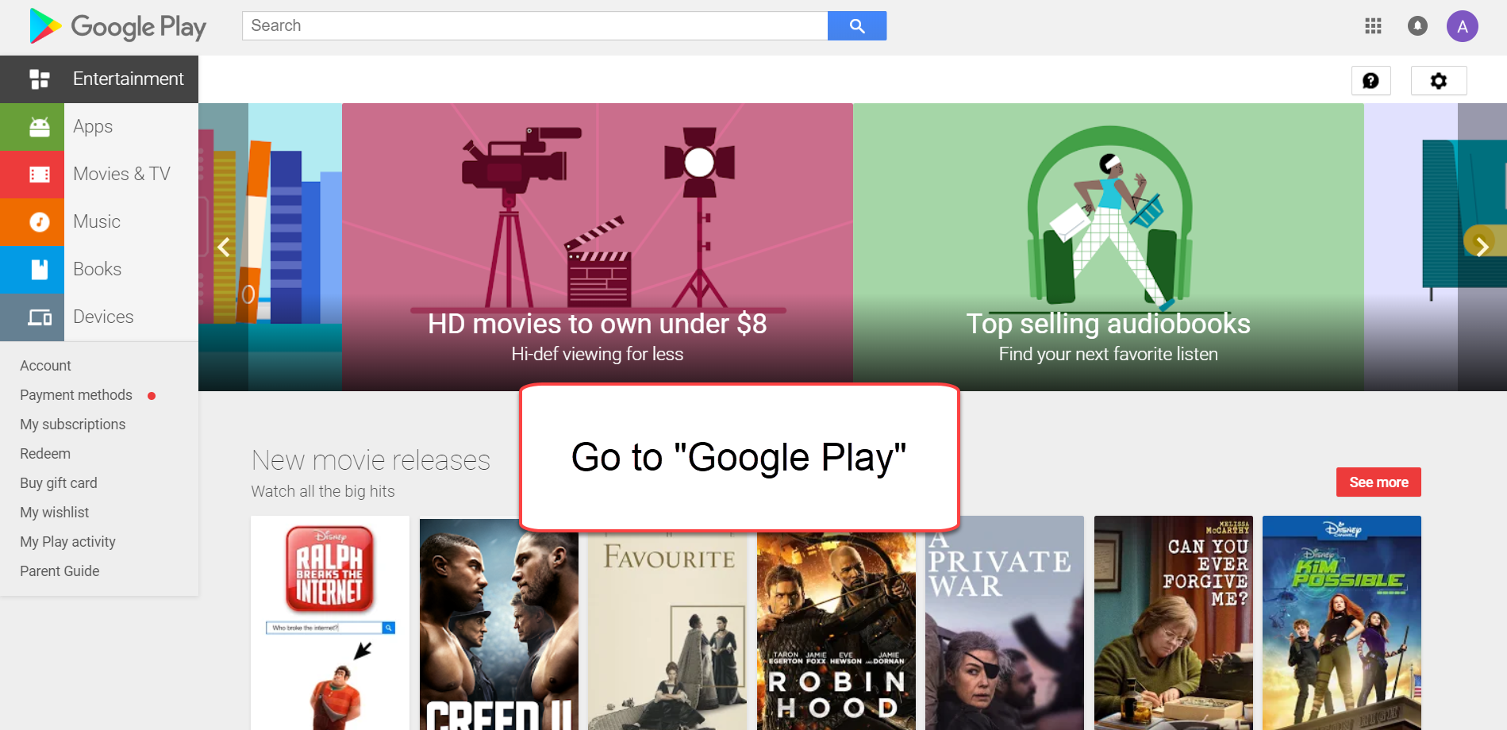
Task: Click the Google Play logo
Action: coord(117,26)
